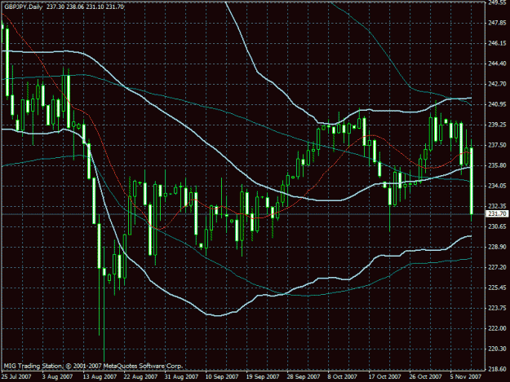
Task: Click the 220.30 price axis label
Action: (498, 349)
